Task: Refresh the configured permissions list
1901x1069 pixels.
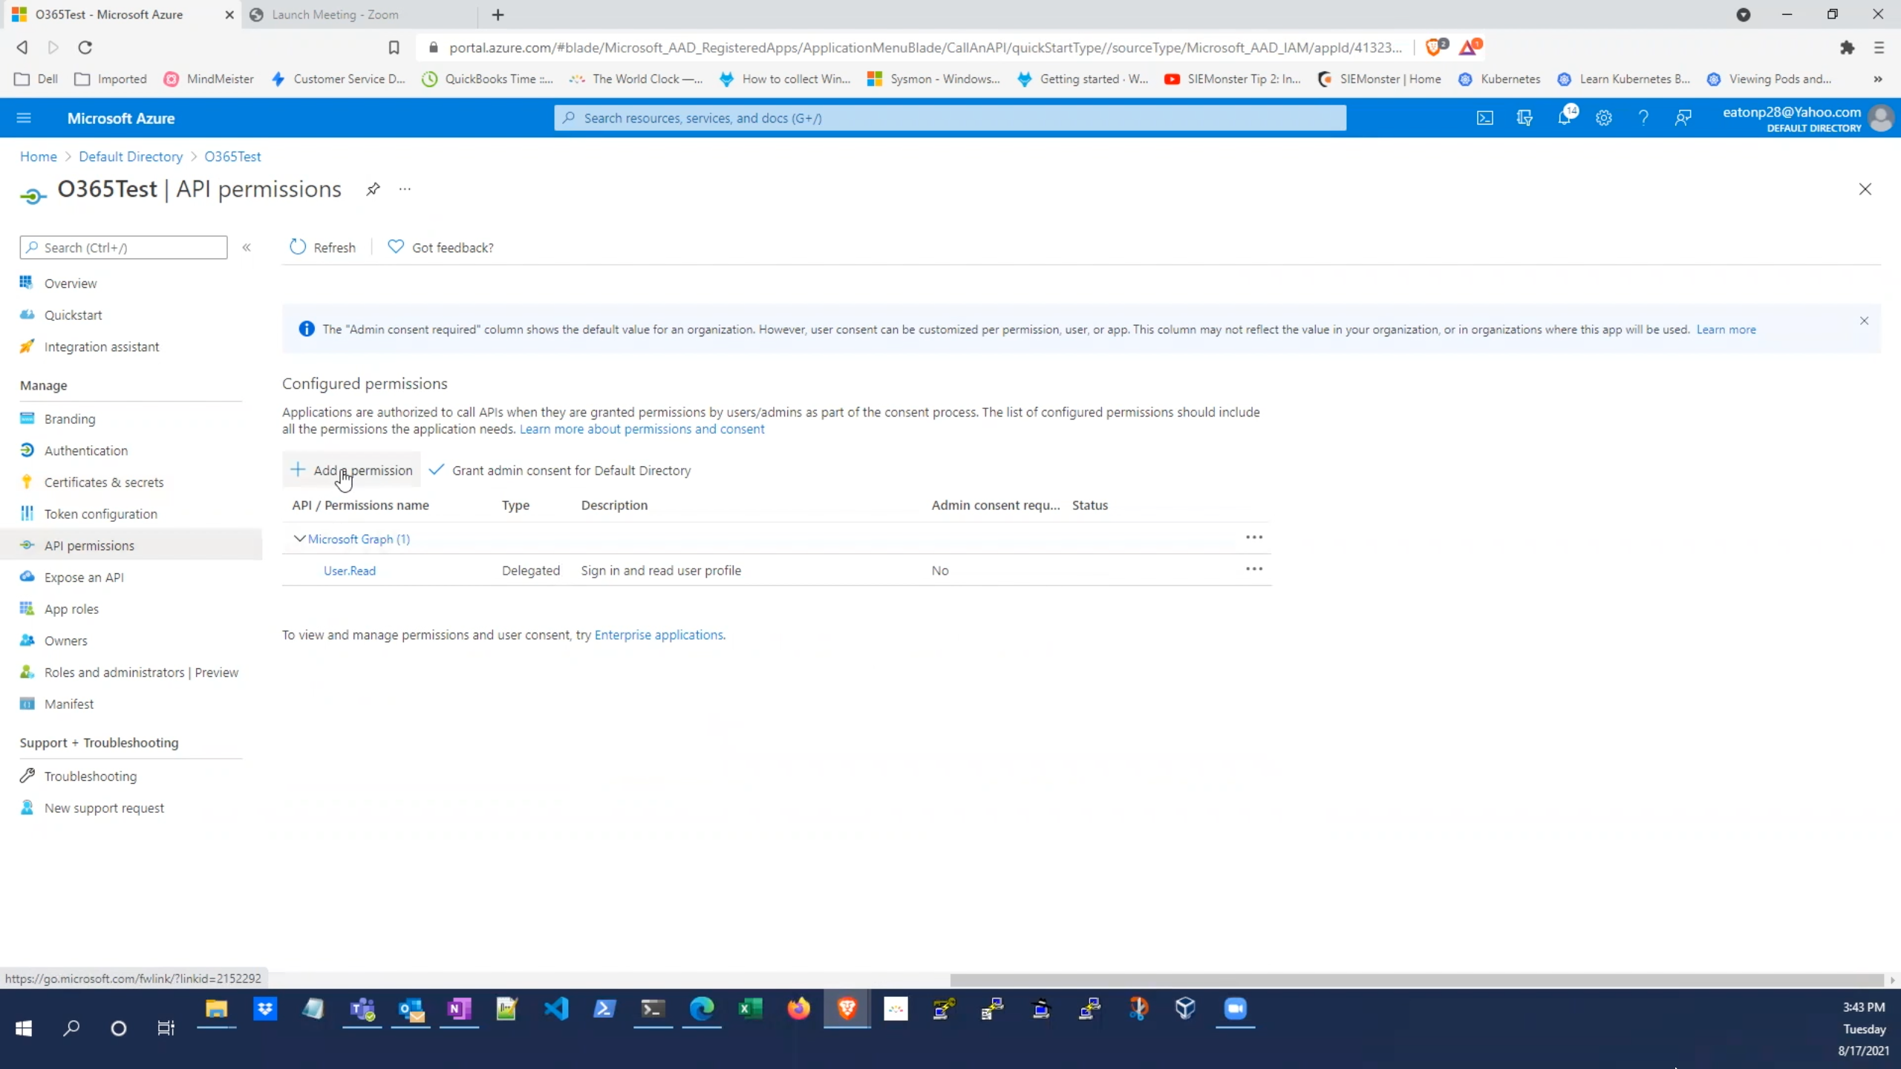Action: (x=322, y=247)
